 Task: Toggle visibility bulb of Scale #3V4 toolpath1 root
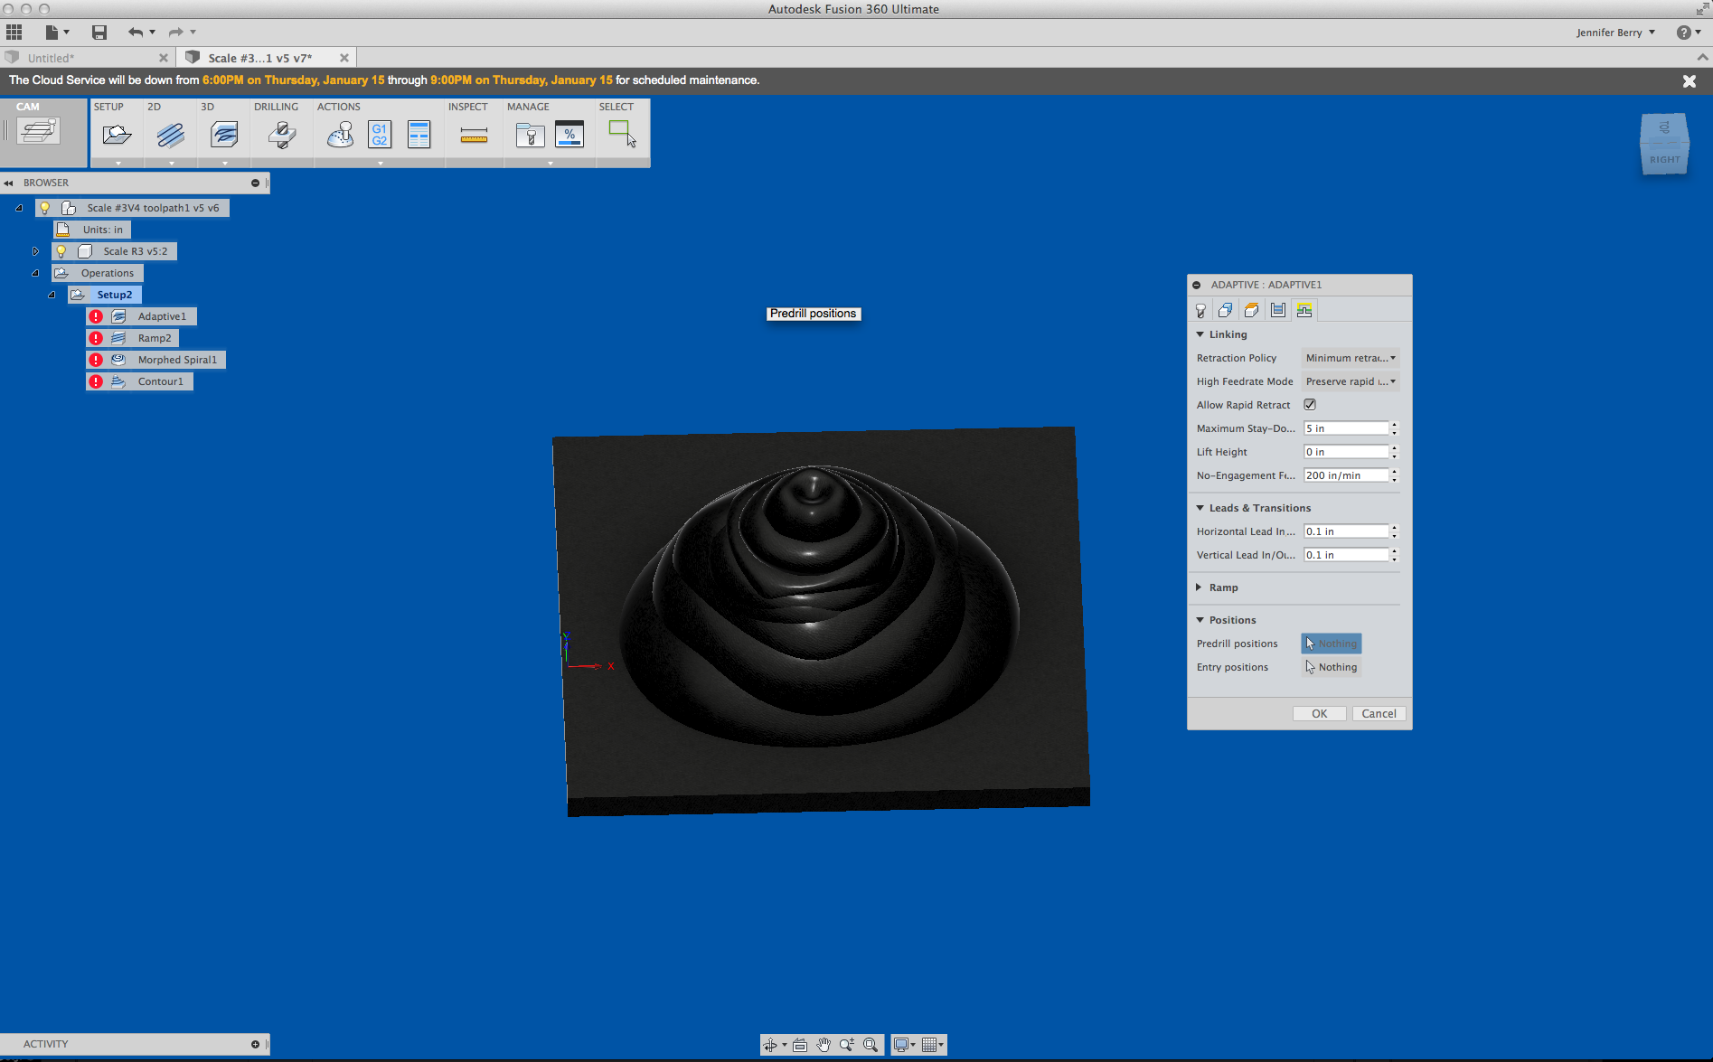(44, 208)
